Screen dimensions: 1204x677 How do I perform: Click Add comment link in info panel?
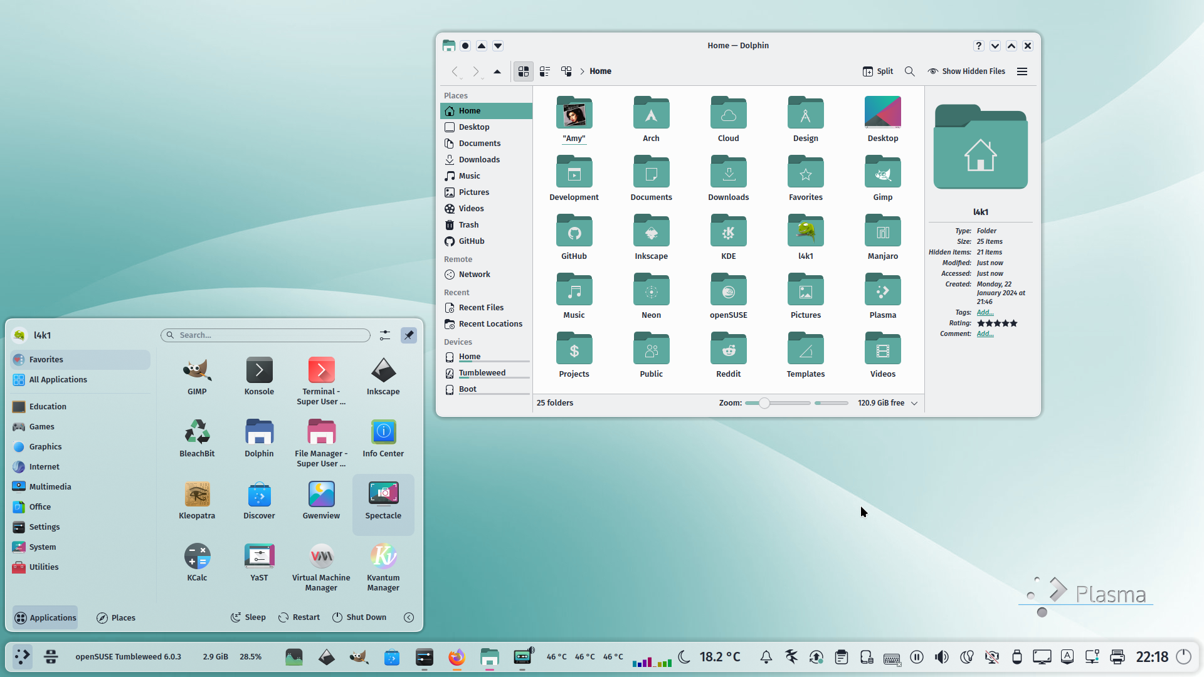click(x=985, y=333)
